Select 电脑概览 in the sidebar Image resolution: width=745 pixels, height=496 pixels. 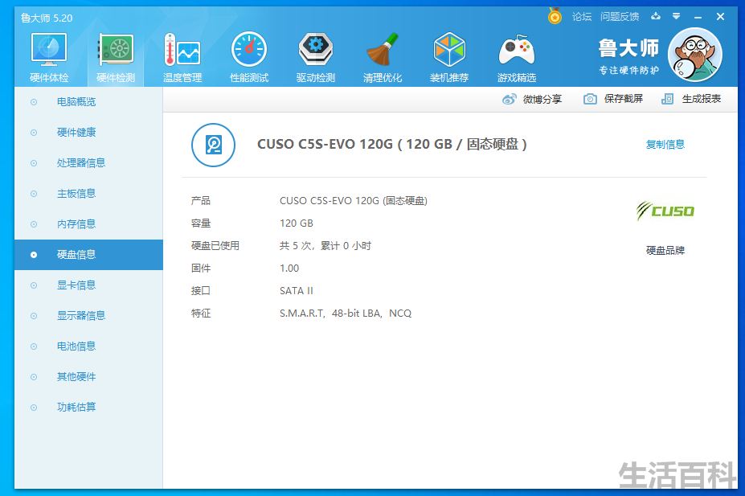point(88,101)
